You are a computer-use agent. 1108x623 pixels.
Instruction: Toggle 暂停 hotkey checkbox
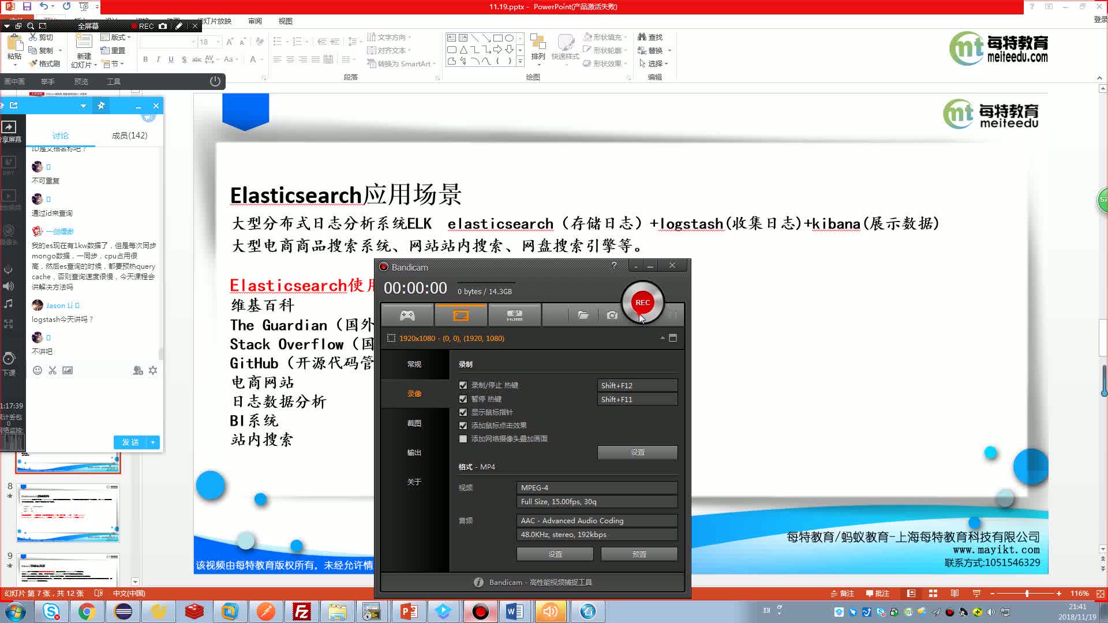pos(463,399)
